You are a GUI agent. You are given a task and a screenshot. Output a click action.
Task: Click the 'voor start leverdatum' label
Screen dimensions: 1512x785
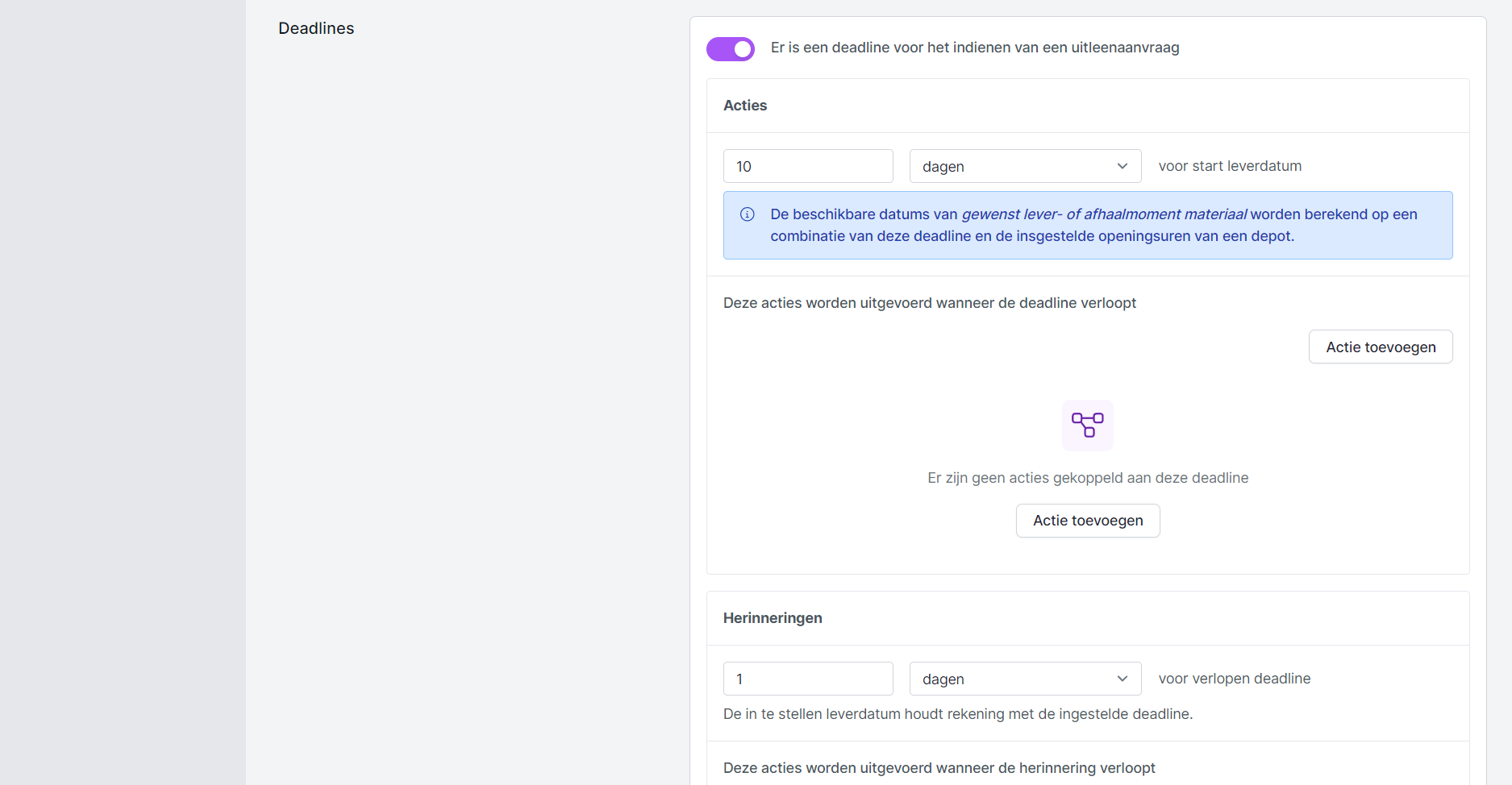(1229, 166)
